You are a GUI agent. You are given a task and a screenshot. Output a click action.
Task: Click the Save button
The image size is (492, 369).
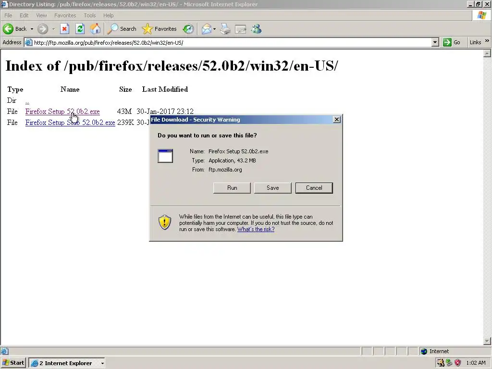(x=273, y=188)
